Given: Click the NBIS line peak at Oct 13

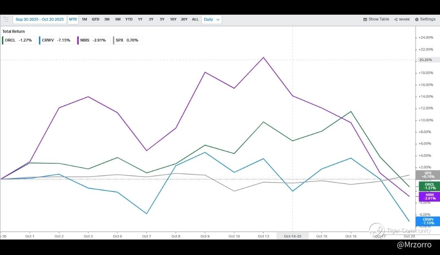Looking at the screenshot, I should [263, 57].
